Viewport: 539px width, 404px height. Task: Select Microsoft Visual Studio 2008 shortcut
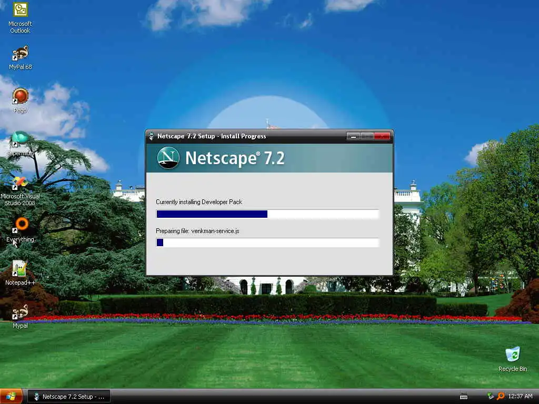click(21, 190)
